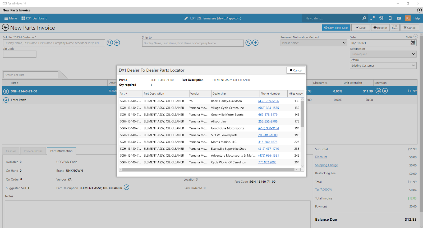This screenshot has height=228, width=423.
Task: Select the Part Information tab
Action: [x=61, y=151]
